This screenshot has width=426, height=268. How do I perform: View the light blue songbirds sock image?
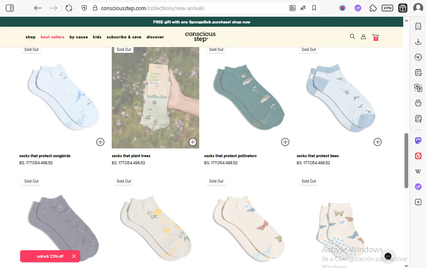[x=63, y=97]
